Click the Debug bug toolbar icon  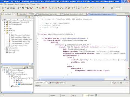point(18,8)
